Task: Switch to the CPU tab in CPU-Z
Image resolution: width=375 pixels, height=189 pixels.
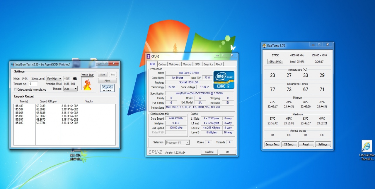Action: click(x=153, y=64)
